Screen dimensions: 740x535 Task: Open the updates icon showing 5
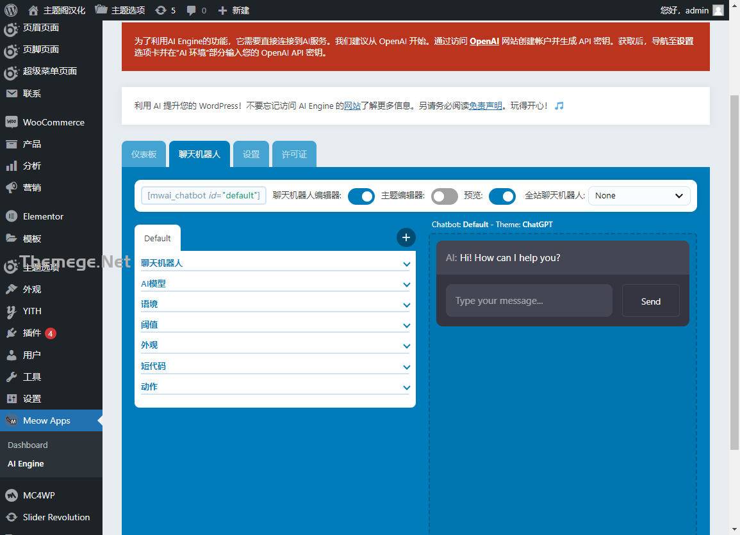tap(160, 10)
